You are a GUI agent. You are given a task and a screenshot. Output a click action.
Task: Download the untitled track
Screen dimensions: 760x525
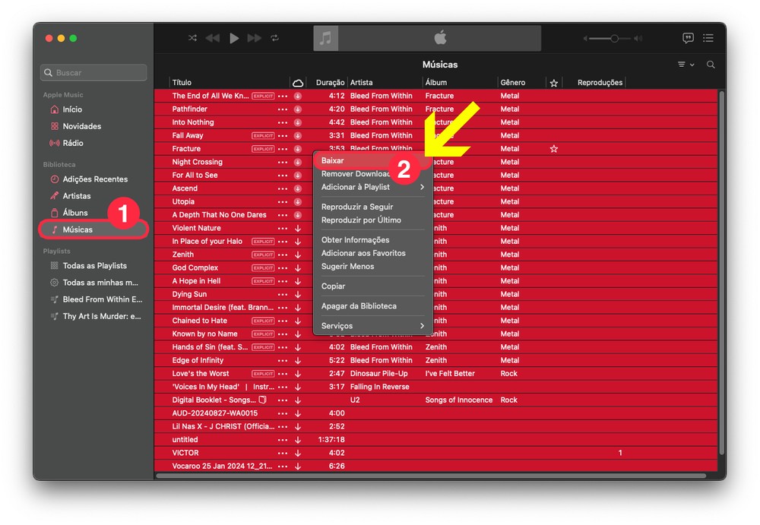298,440
